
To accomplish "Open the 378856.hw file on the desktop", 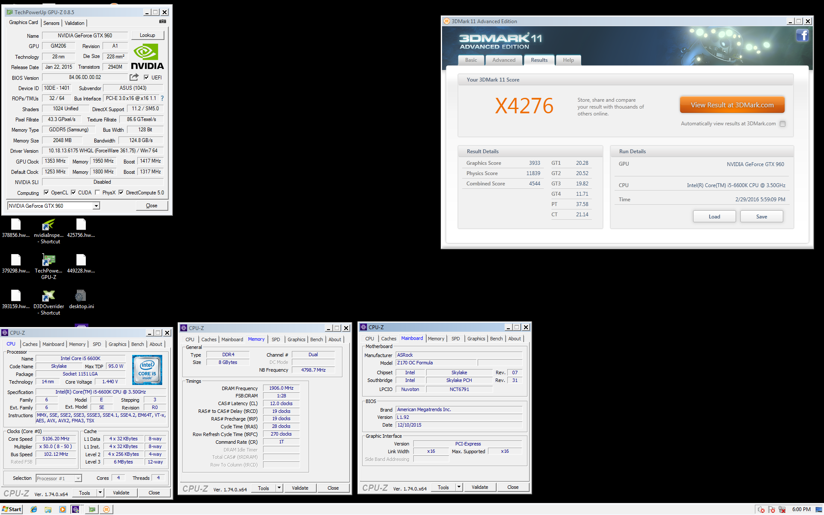I will (16, 227).
